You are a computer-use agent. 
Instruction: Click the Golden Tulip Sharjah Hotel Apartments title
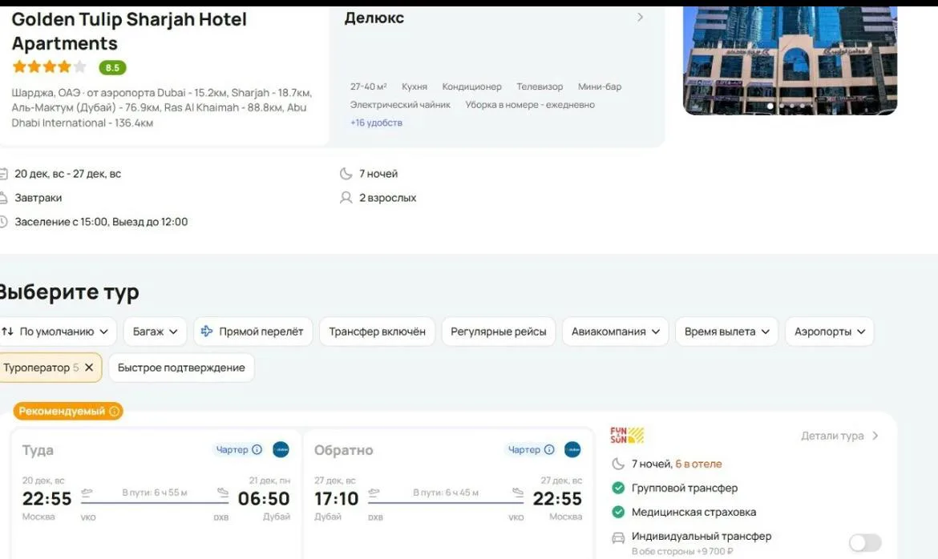pos(129,31)
